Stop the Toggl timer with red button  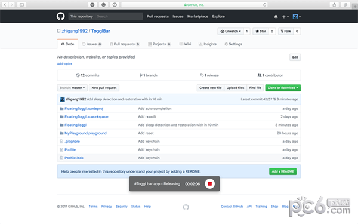[x=209, y=183]
